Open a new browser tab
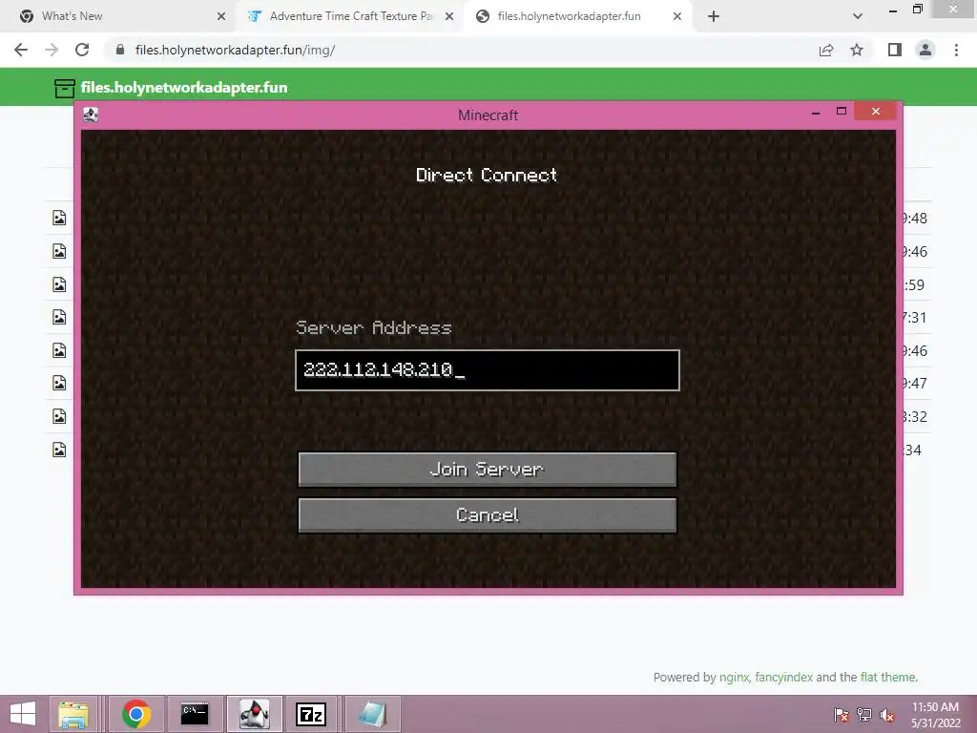977x733 pixels. coord(714,17)
